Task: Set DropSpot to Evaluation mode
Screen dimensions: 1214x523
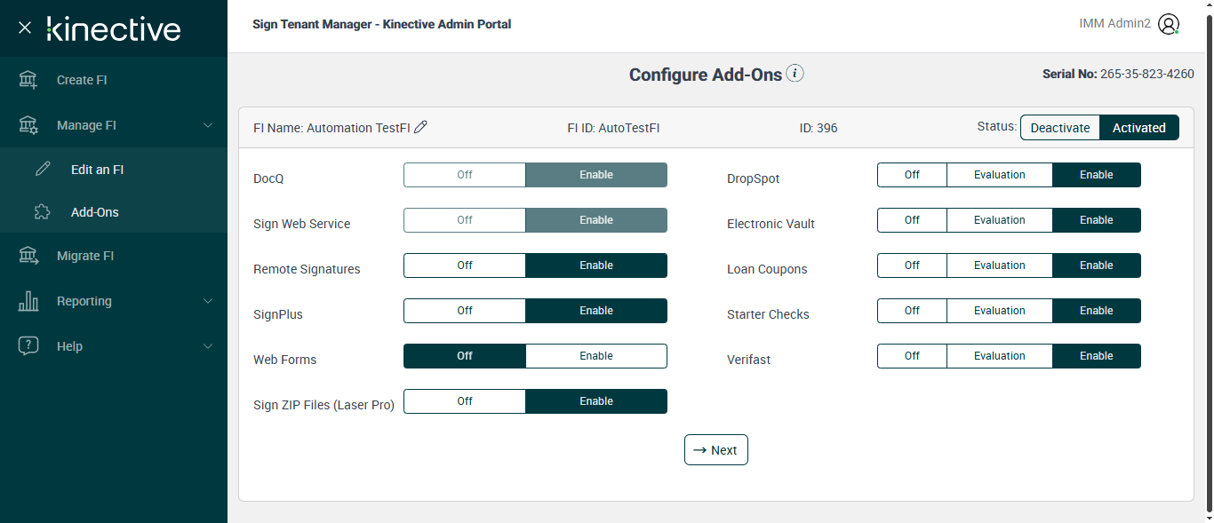Action: point(999,175)
